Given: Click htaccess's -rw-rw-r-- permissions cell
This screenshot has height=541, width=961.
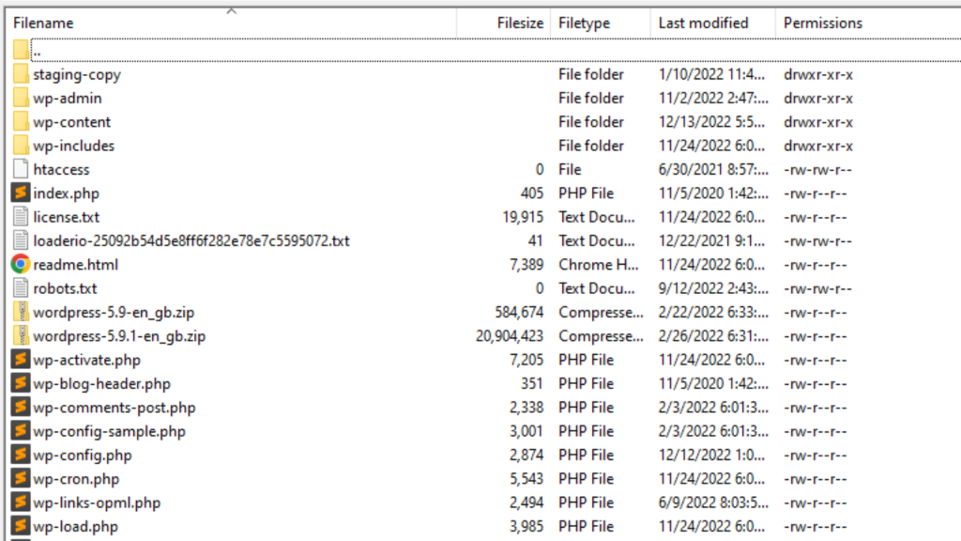Looking at the screenshot, I should 817,169.
